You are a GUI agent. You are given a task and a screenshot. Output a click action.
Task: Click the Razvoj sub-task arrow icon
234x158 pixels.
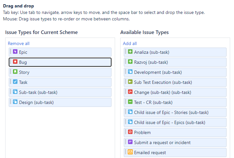click(130, 62)
